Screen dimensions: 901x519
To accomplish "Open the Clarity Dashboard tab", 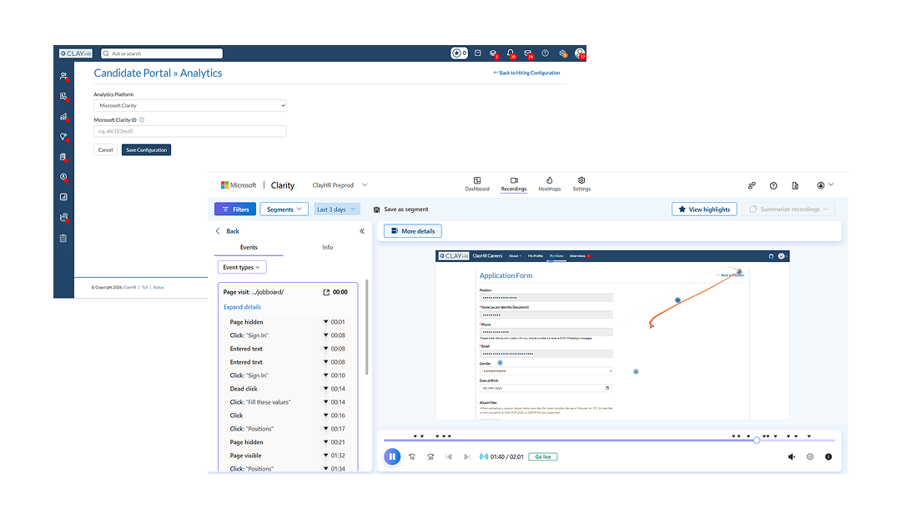I will click(x=477, y=184).
